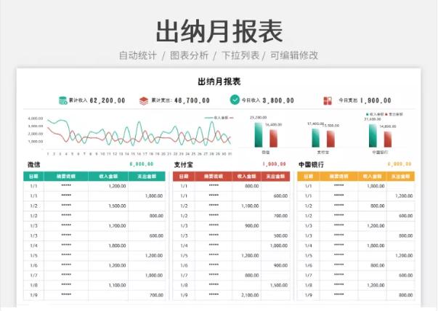Click the 中国银行 section title
Screen dimensions: 438x311
click(311, 164)
